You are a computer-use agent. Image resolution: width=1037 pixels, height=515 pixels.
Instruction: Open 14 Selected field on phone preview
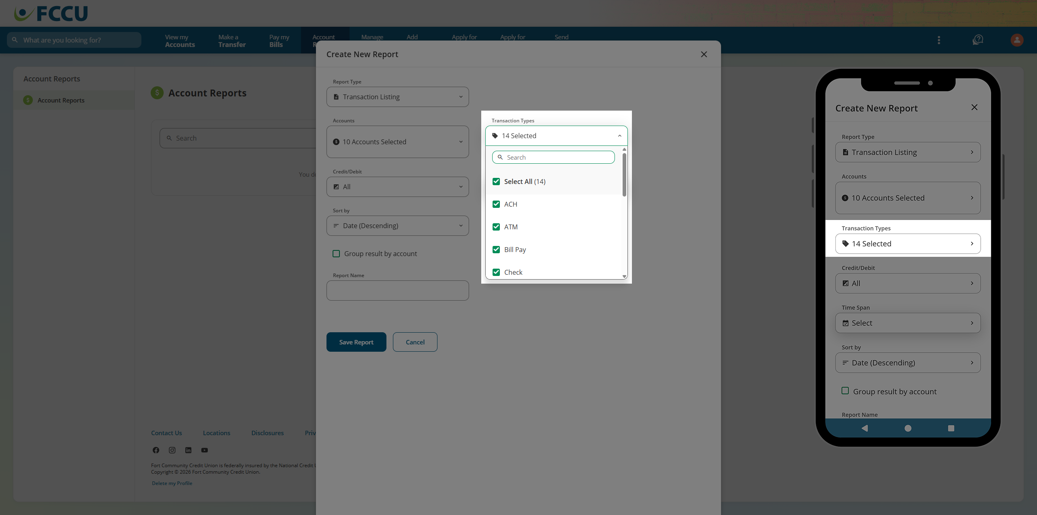click(x=908, y=244)
